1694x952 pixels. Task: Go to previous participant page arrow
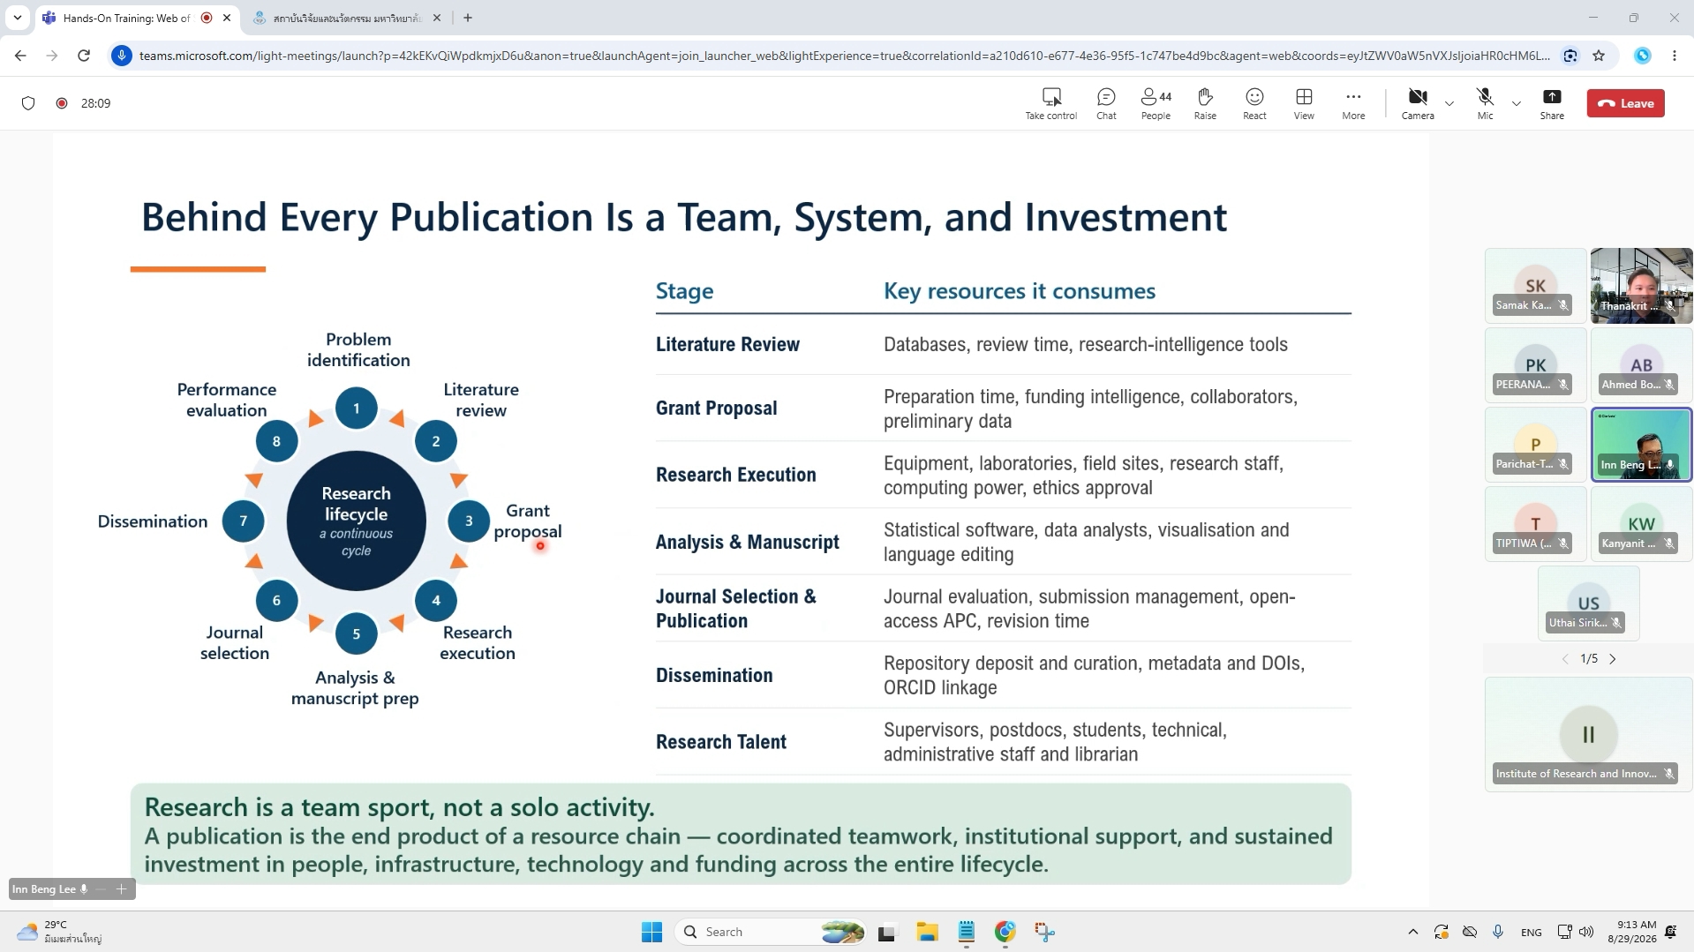coord(1565,659)
